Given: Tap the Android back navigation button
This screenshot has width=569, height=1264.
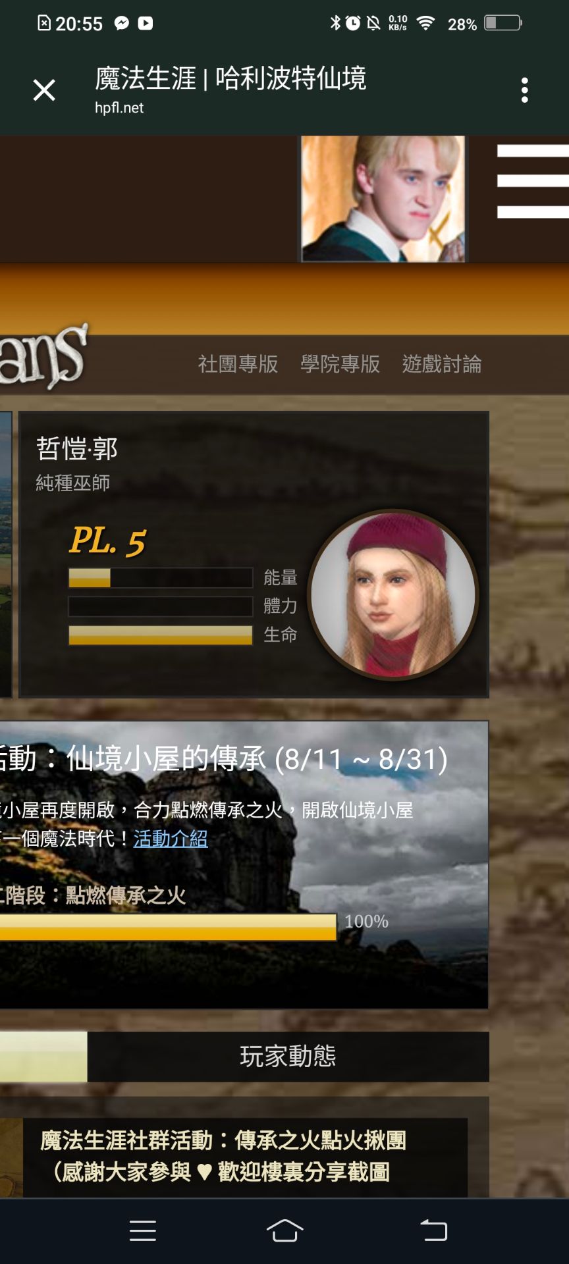Looking at the screenshot, I should [x=434, y=1230].
